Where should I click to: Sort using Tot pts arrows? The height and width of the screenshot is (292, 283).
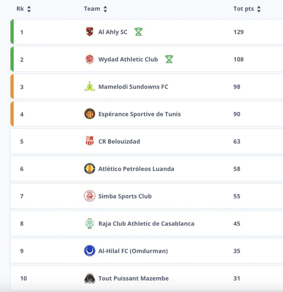pos(259,9)
